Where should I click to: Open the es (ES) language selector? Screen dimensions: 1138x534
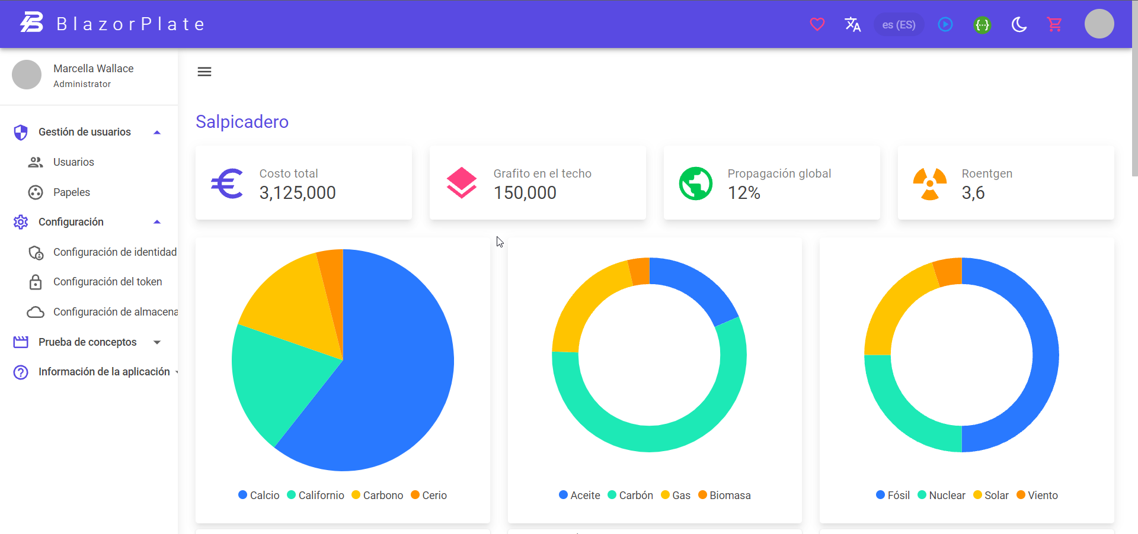898,24
